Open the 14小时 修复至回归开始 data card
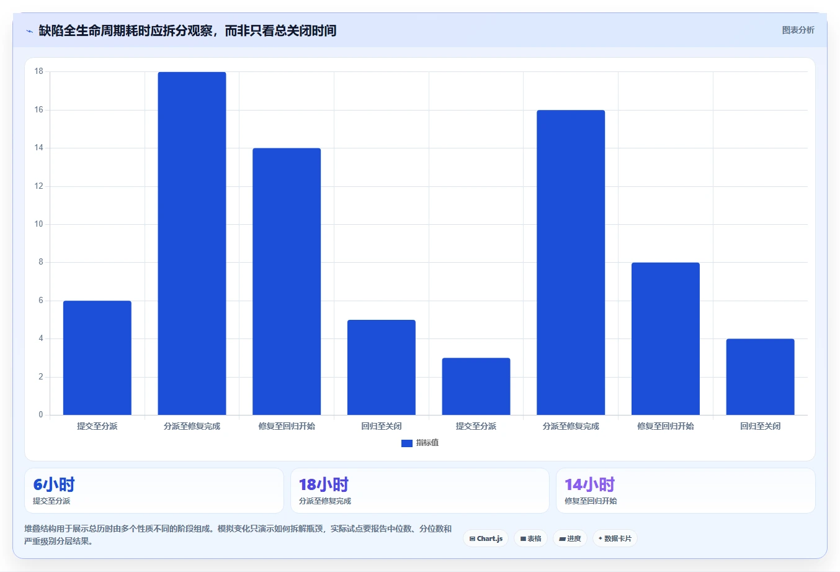This screenshot has height=572, width=840. tap(686, 491)
